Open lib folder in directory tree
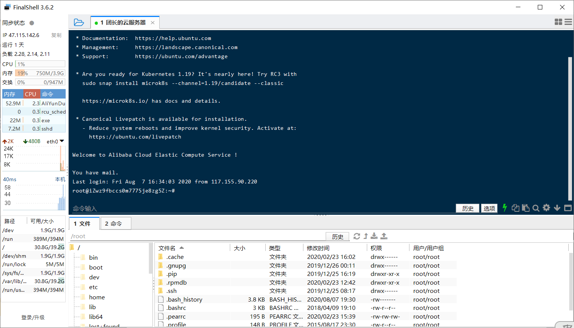 coord(92,307)
